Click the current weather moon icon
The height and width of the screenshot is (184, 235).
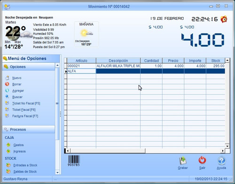coord(13,34)
